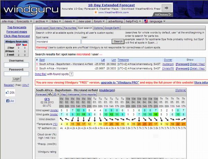Expand the forecasts menu
Viewport: 208px width, 159px height.
(24, 22)
